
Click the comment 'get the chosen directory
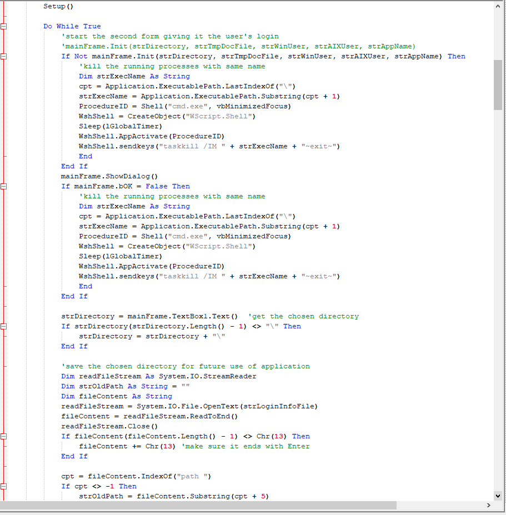coord(303,316)
